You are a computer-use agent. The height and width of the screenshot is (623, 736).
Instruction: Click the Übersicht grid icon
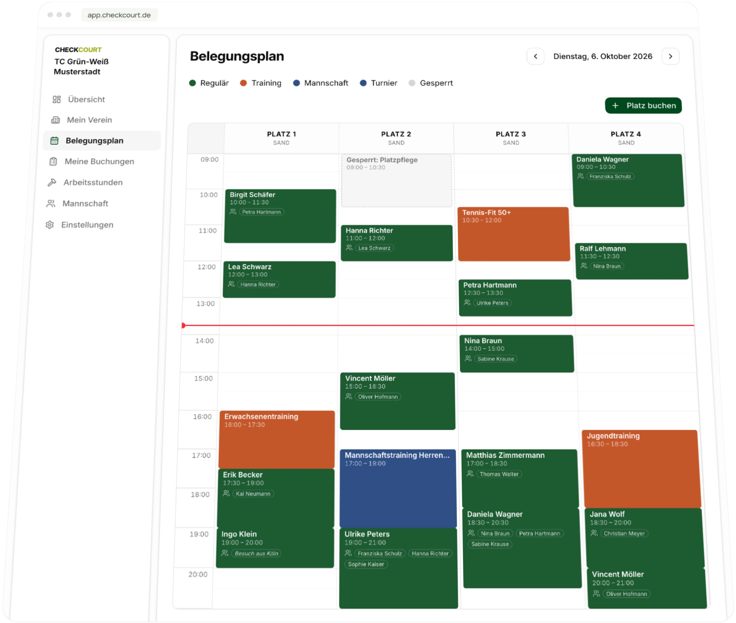pyautogui.click(x=56, y=99)
